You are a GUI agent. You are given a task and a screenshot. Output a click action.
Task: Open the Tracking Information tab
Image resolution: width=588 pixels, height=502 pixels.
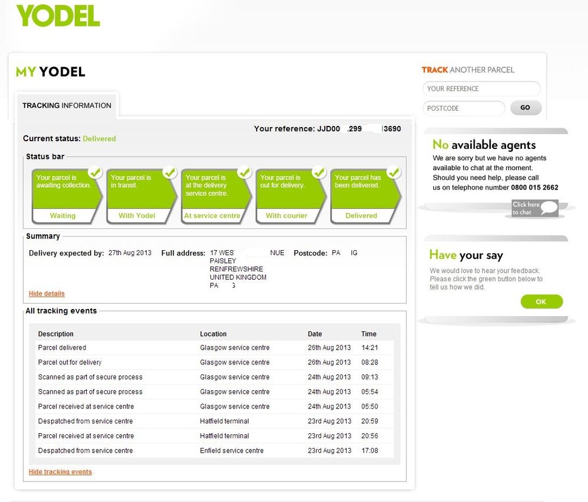coord(67,105)
